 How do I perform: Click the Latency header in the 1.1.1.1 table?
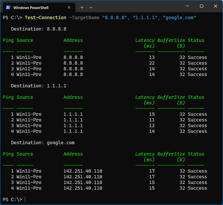point(145,97)
